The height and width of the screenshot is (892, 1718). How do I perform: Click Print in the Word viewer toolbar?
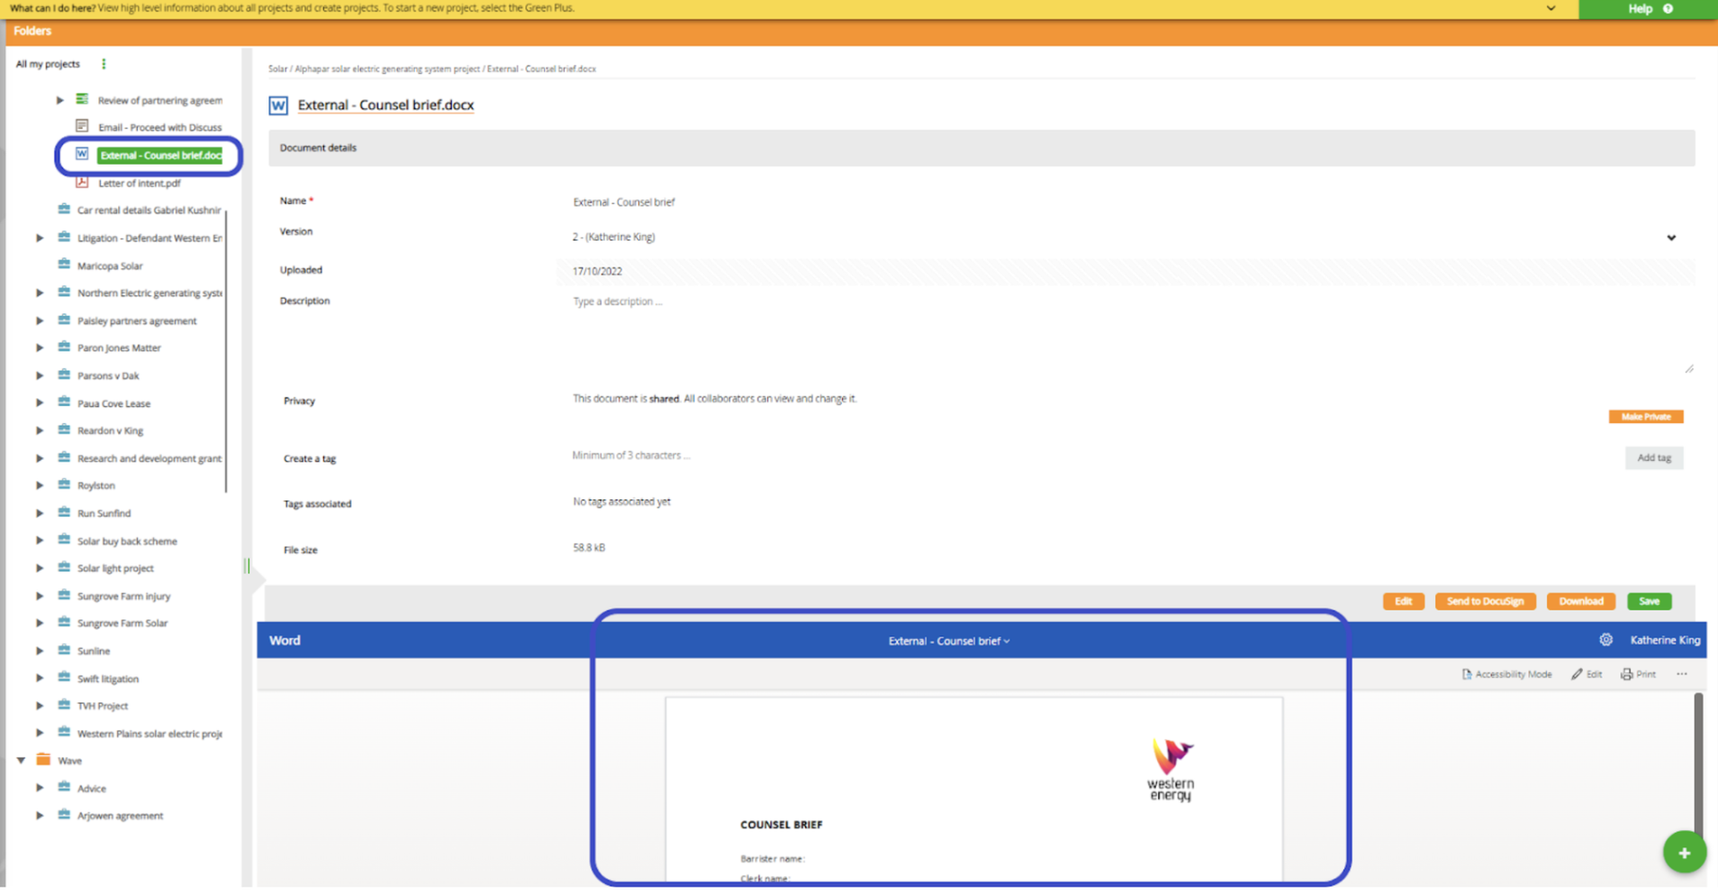pos(1638,674)
